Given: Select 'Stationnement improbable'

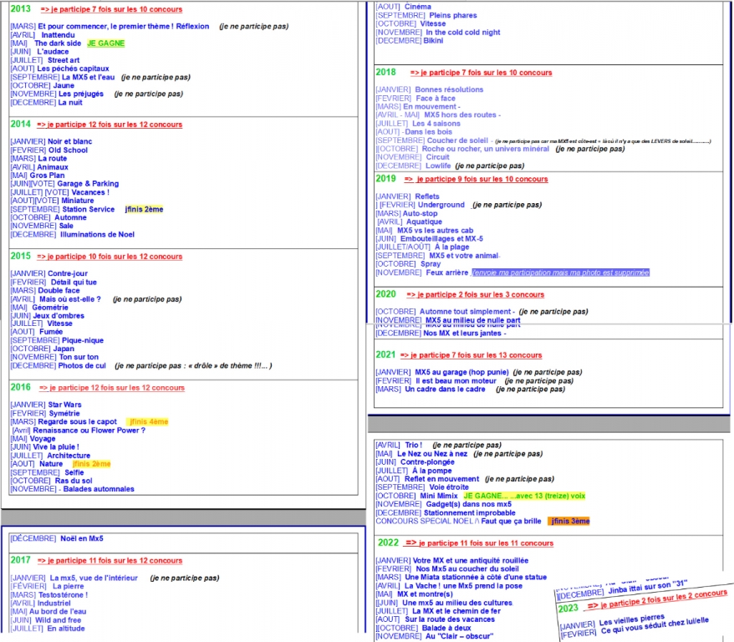Looking at the screenshot, I should (470, 513).
